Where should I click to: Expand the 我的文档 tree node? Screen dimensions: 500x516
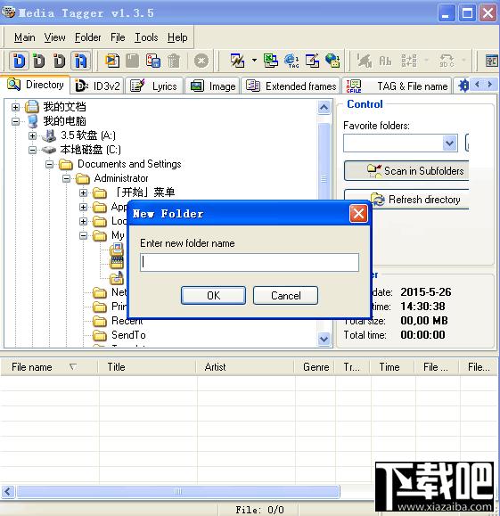(x=15, y=107)
